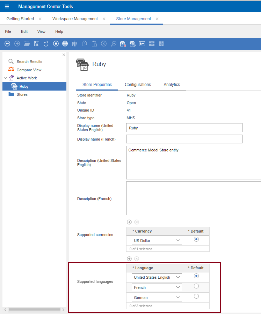Open the German language dropdown
The height and width of the screenshot is (314, 261).
click(157, 298)
